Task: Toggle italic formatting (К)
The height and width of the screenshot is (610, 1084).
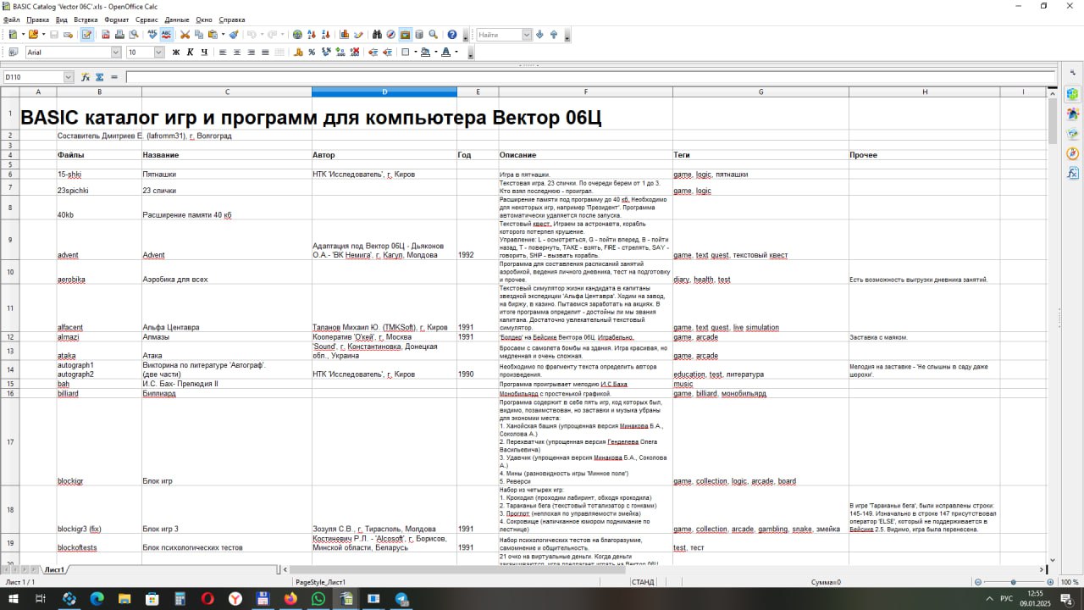Action: pyautogui.click(x=190, y=53)
